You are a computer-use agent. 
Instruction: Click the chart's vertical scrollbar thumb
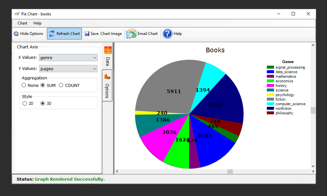(313, 110)
